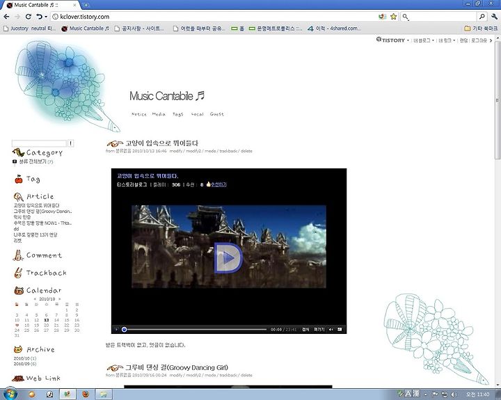Viewport: 501px width, 400px height.
Task: Click the address bar showing kclover.tistory.com
Action: 214,17
